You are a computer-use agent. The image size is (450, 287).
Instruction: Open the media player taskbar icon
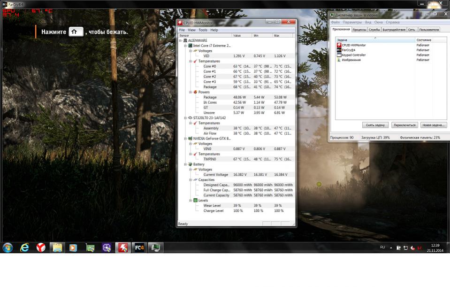point(74,248)
